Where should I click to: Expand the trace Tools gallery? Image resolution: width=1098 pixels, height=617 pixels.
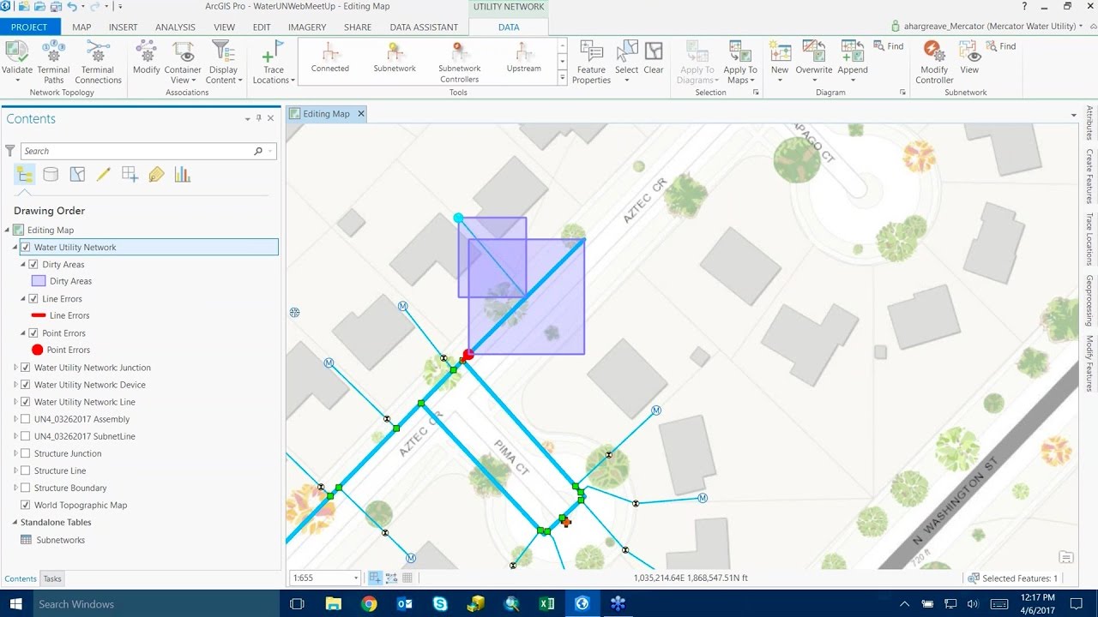point(563,78)
